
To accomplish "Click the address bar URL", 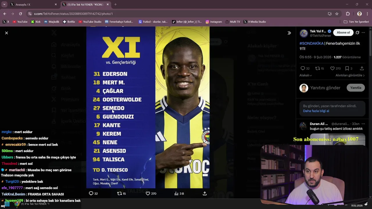I will coord(73,14).
